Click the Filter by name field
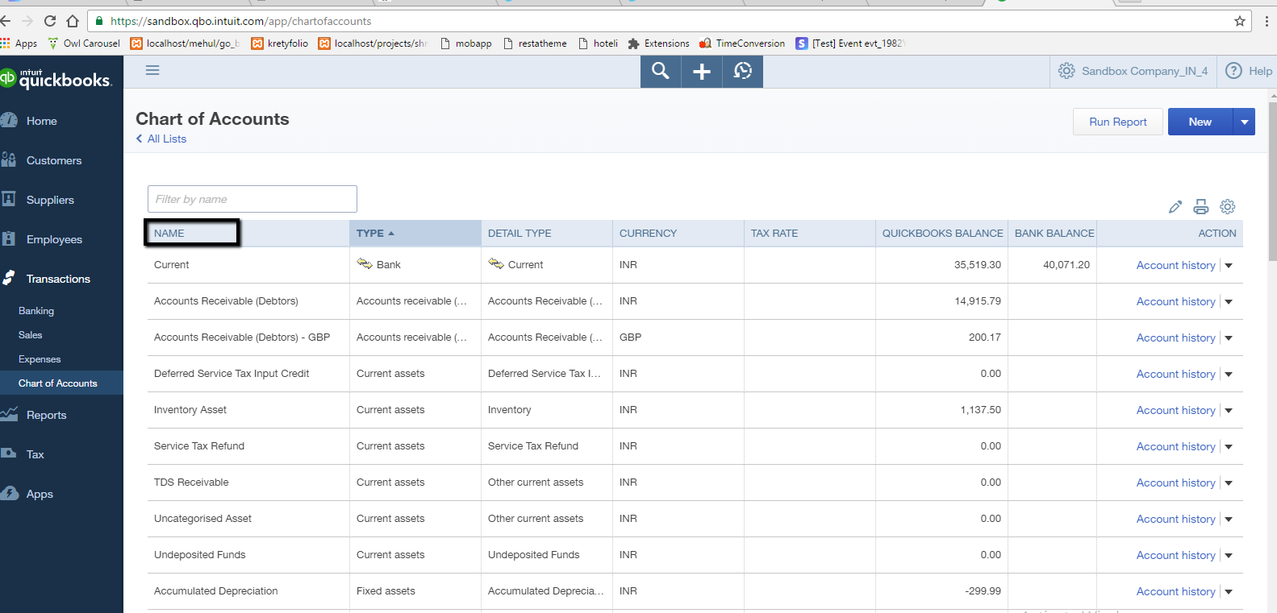The width and height of the screenshot is (1277, 613). click(x=252, y=200)
